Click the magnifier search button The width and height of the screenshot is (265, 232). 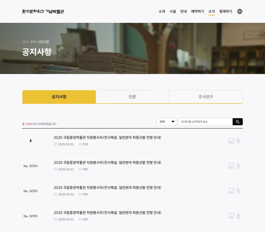tap(238, 122)
